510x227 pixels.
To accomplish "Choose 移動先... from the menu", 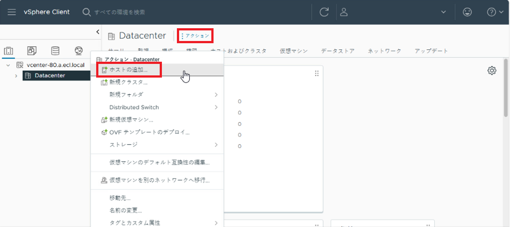I will (x=157, y=198).
